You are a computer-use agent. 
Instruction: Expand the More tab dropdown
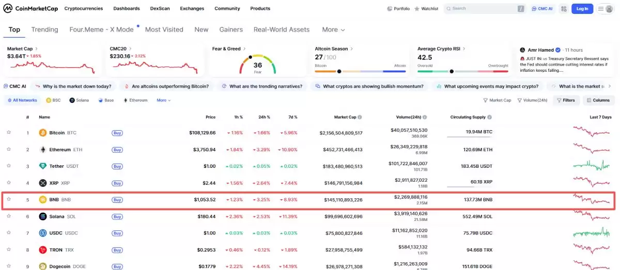(333, 30)
